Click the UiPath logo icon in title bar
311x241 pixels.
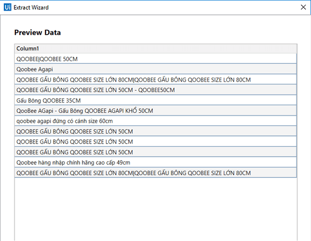click(8, 7)
